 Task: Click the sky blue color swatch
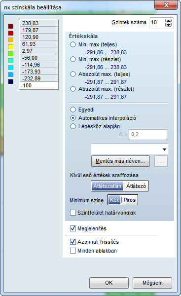click(x=11, y=74)
